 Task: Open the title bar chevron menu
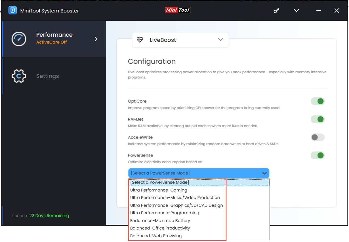tap(296, 11)
